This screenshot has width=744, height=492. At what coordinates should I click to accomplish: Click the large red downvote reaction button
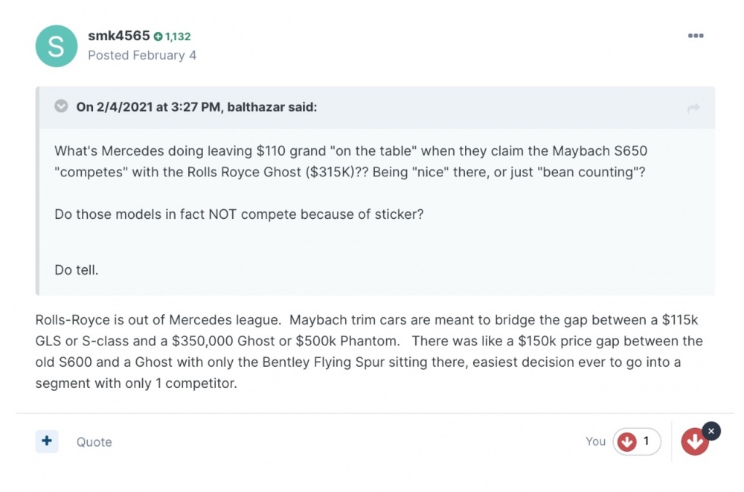pyautogui.click(x=695, y=442)
